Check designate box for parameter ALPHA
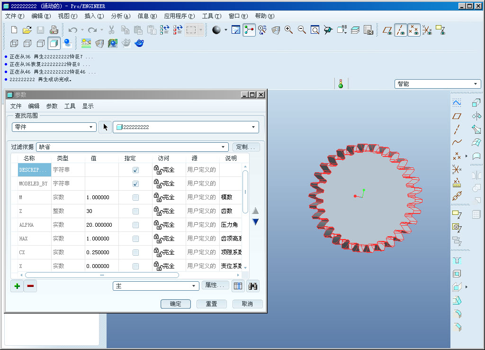The image size is (485, 350). pyautogui.click(x=135, y=225)
